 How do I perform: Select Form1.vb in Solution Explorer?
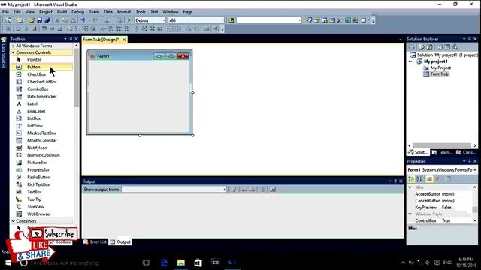point(439,74)
